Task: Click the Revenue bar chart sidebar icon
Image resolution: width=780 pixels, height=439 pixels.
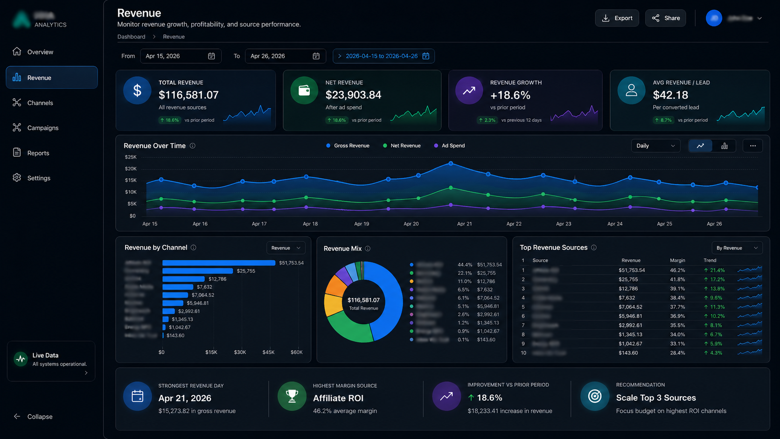Action: [x=17, y=77]
